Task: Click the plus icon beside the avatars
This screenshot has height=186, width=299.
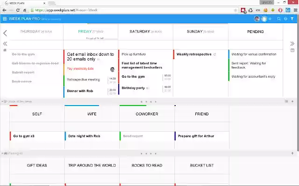Action: click(270, 19)
